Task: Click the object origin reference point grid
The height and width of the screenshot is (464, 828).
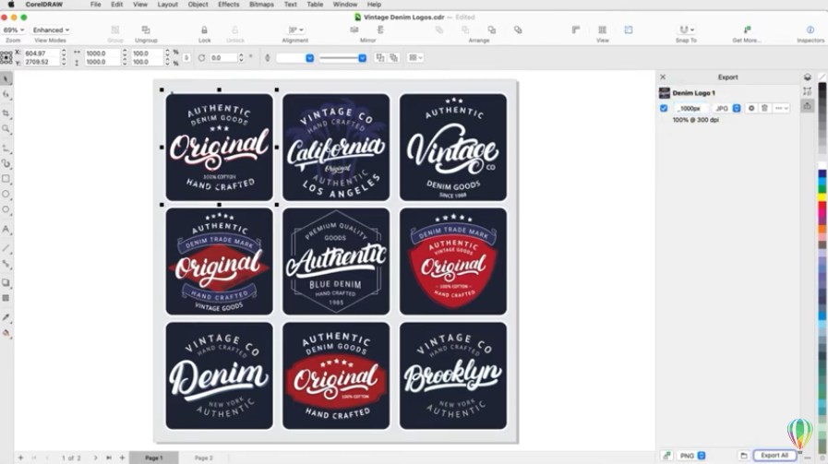Action: pyautogui.click(x=6, y=57)
